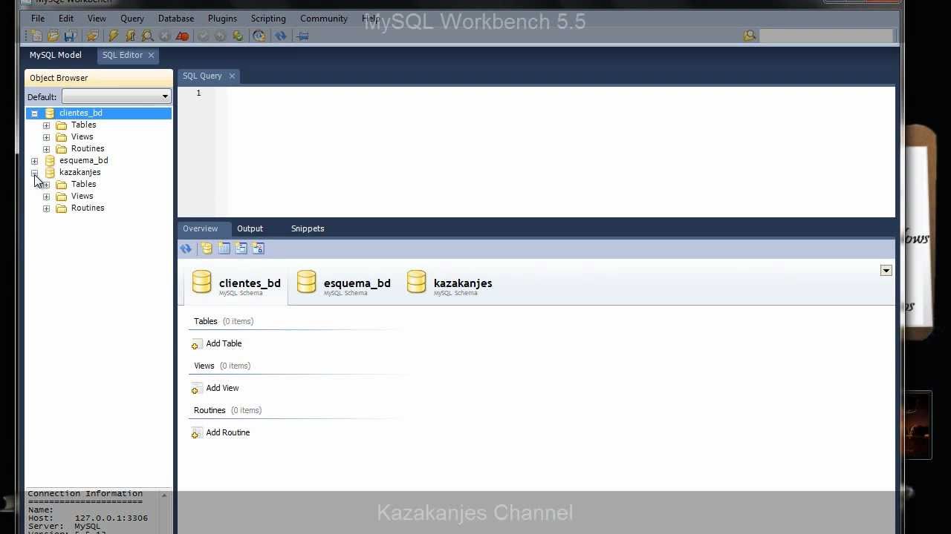The height and width of the screenshot is (534, 951).
Task: Select esquema_bd in Object Browser tree
Action: pyautogui.click(x=83, y=160)
